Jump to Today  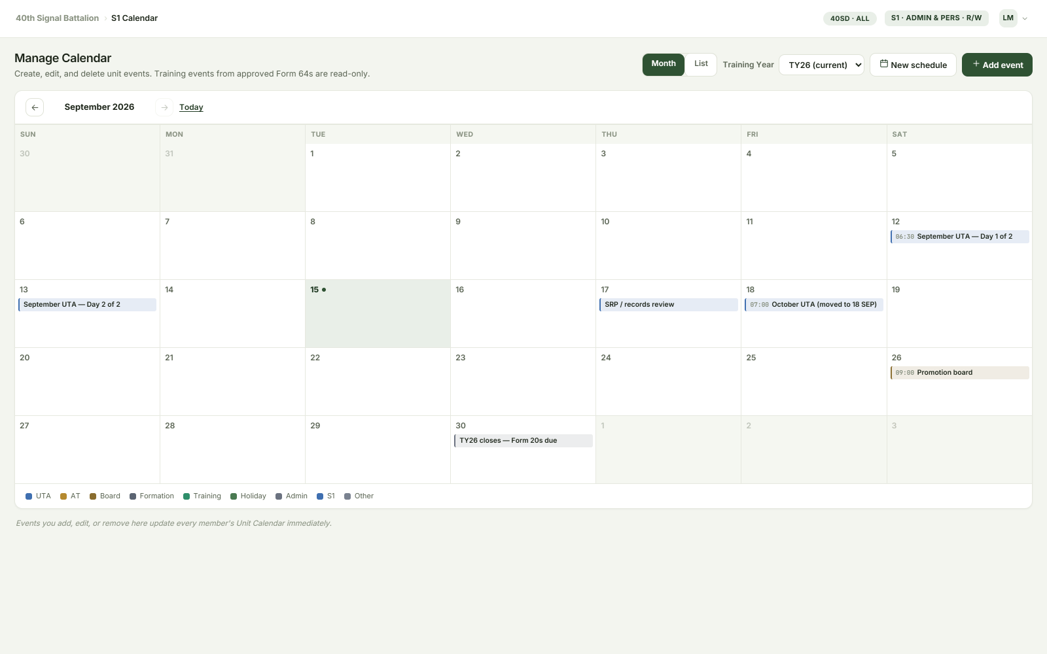191,107
